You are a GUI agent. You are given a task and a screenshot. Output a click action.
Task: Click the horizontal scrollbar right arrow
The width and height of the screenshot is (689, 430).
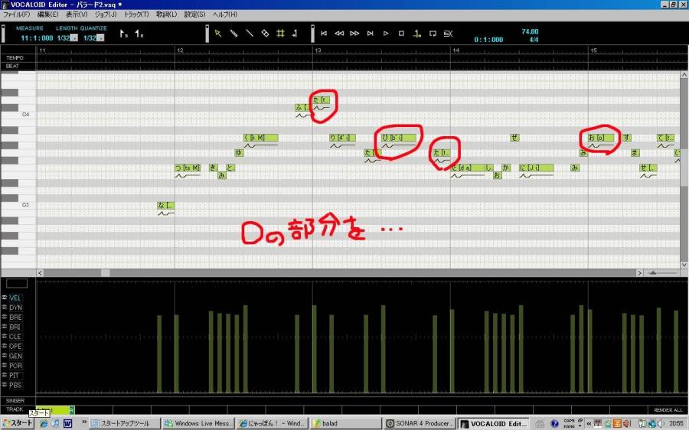[x=639, y=272]
